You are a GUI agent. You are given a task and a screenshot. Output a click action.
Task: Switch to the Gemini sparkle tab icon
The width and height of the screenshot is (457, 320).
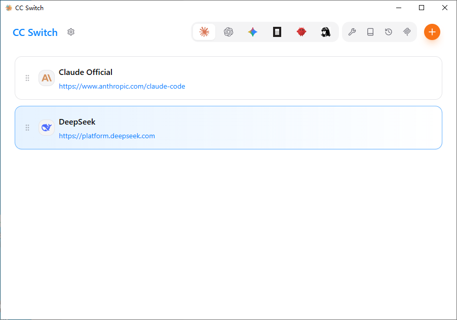click(253, 32)
